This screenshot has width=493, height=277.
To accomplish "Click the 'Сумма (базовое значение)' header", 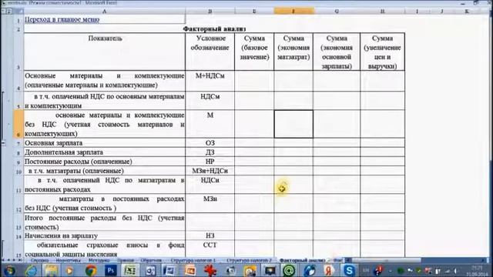I will pos(254,52).
